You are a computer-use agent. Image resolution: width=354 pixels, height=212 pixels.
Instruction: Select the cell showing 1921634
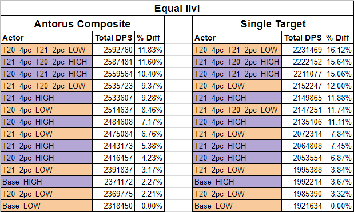click(x=303, y=206)
